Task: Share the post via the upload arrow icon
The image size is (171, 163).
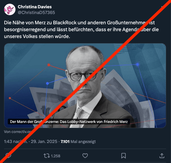Action: (x=162, y=156)
